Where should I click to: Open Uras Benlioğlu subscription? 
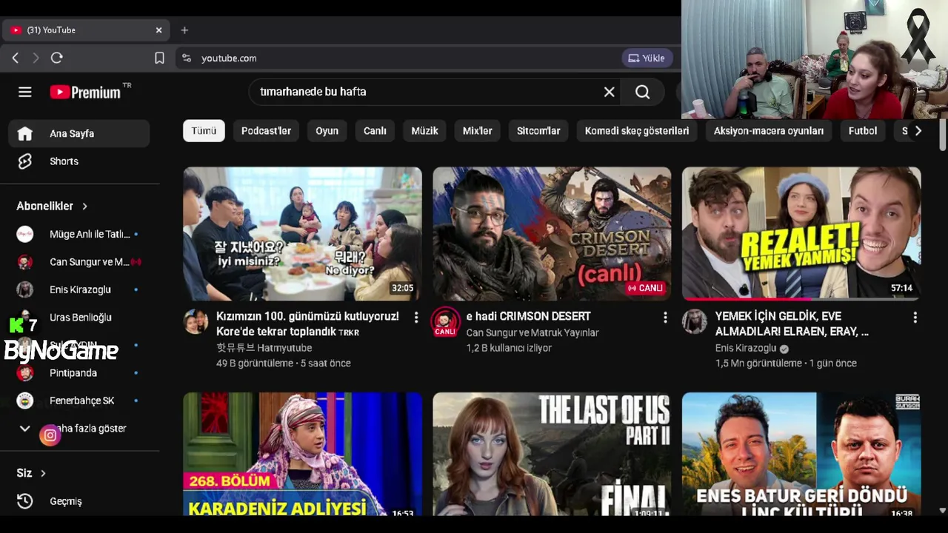click(79, 317)
